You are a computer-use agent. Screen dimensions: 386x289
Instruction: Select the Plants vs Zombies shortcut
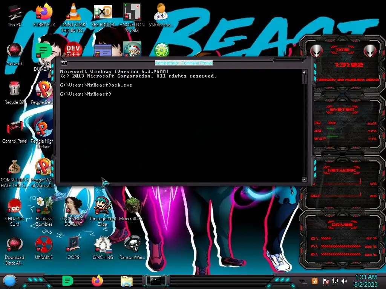coord(44,211)
